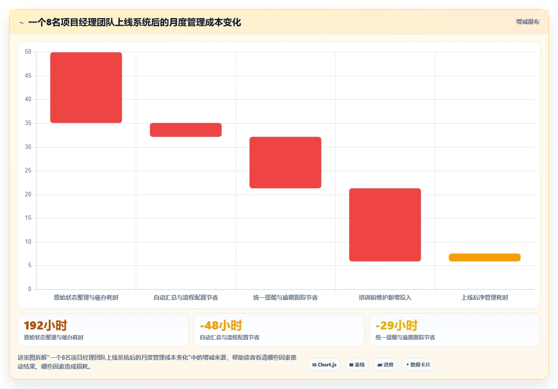Click y-axis tick value 0
Image resolution: width=558 pixels, height=389 pixels.
click(30, 289)
